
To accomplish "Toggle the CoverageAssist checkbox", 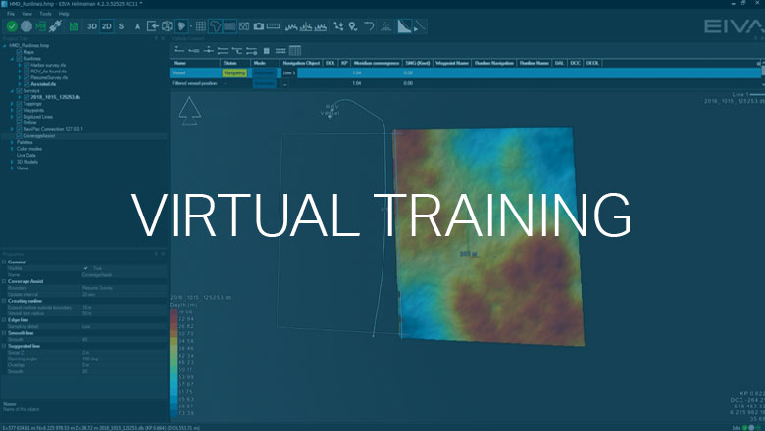I will [x=20, y=135].
